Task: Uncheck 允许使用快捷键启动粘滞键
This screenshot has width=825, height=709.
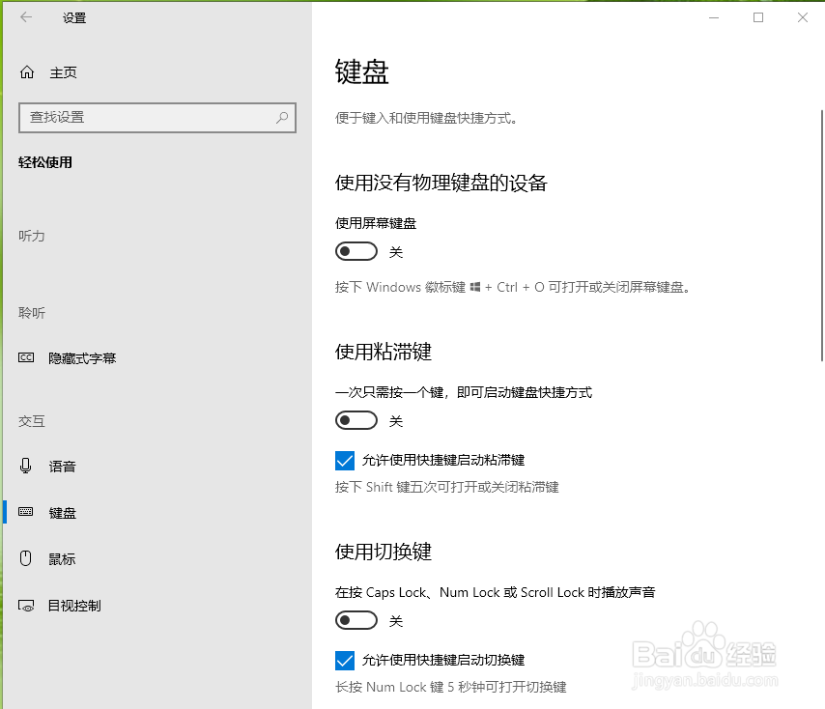Action: (x=345, y=461)
